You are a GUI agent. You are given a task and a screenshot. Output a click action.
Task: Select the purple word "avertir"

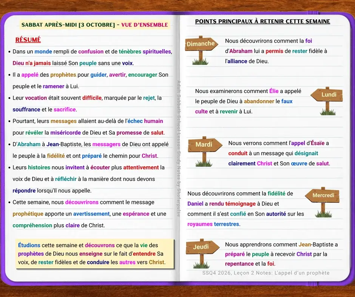(x=117, y=75)
